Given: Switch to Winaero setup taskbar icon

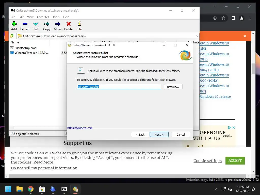Looking at the screenshot, I should coord(75,189).
